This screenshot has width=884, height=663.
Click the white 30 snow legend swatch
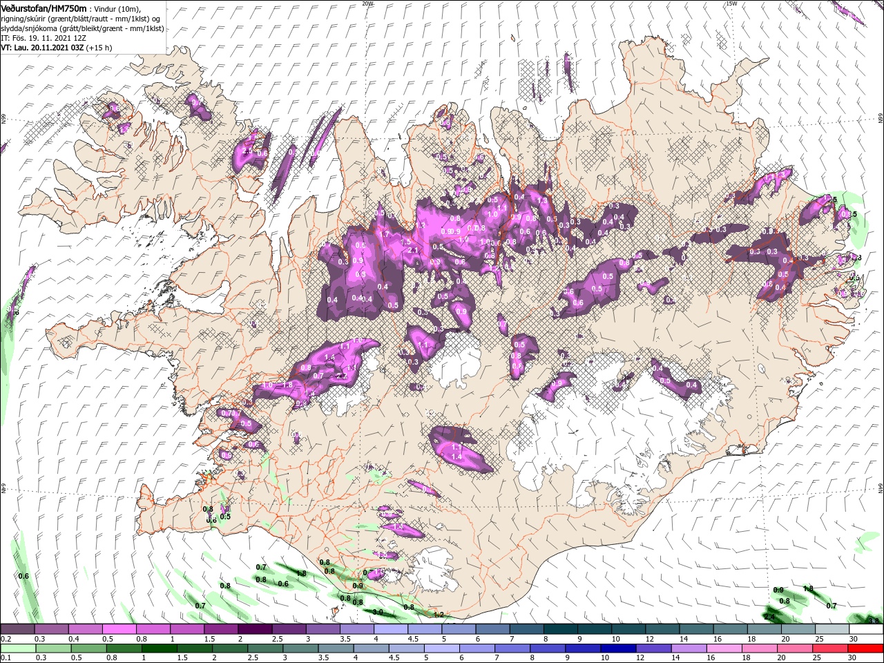tap(867, 629)
